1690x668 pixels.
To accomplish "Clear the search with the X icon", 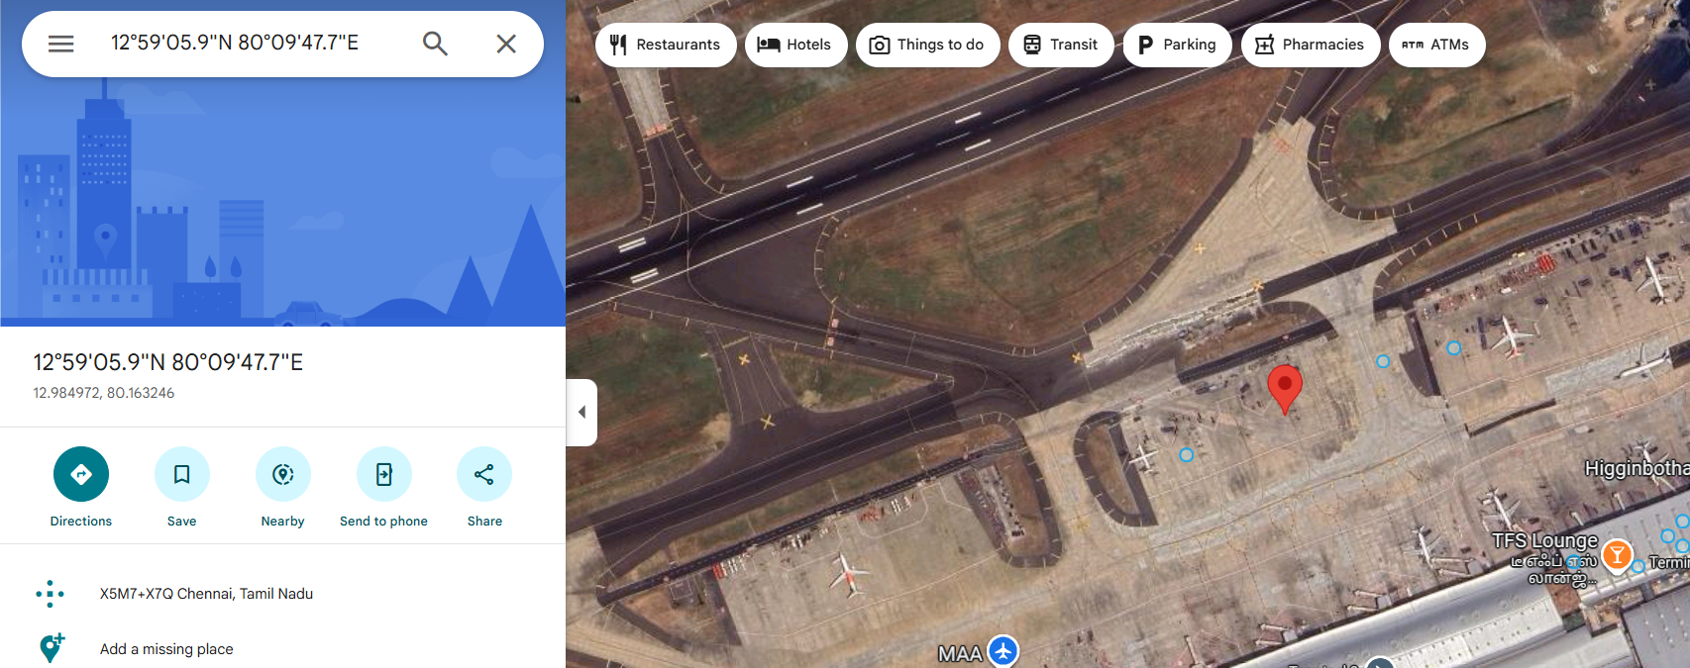I will pyautogui.click(x=506, y=44).
